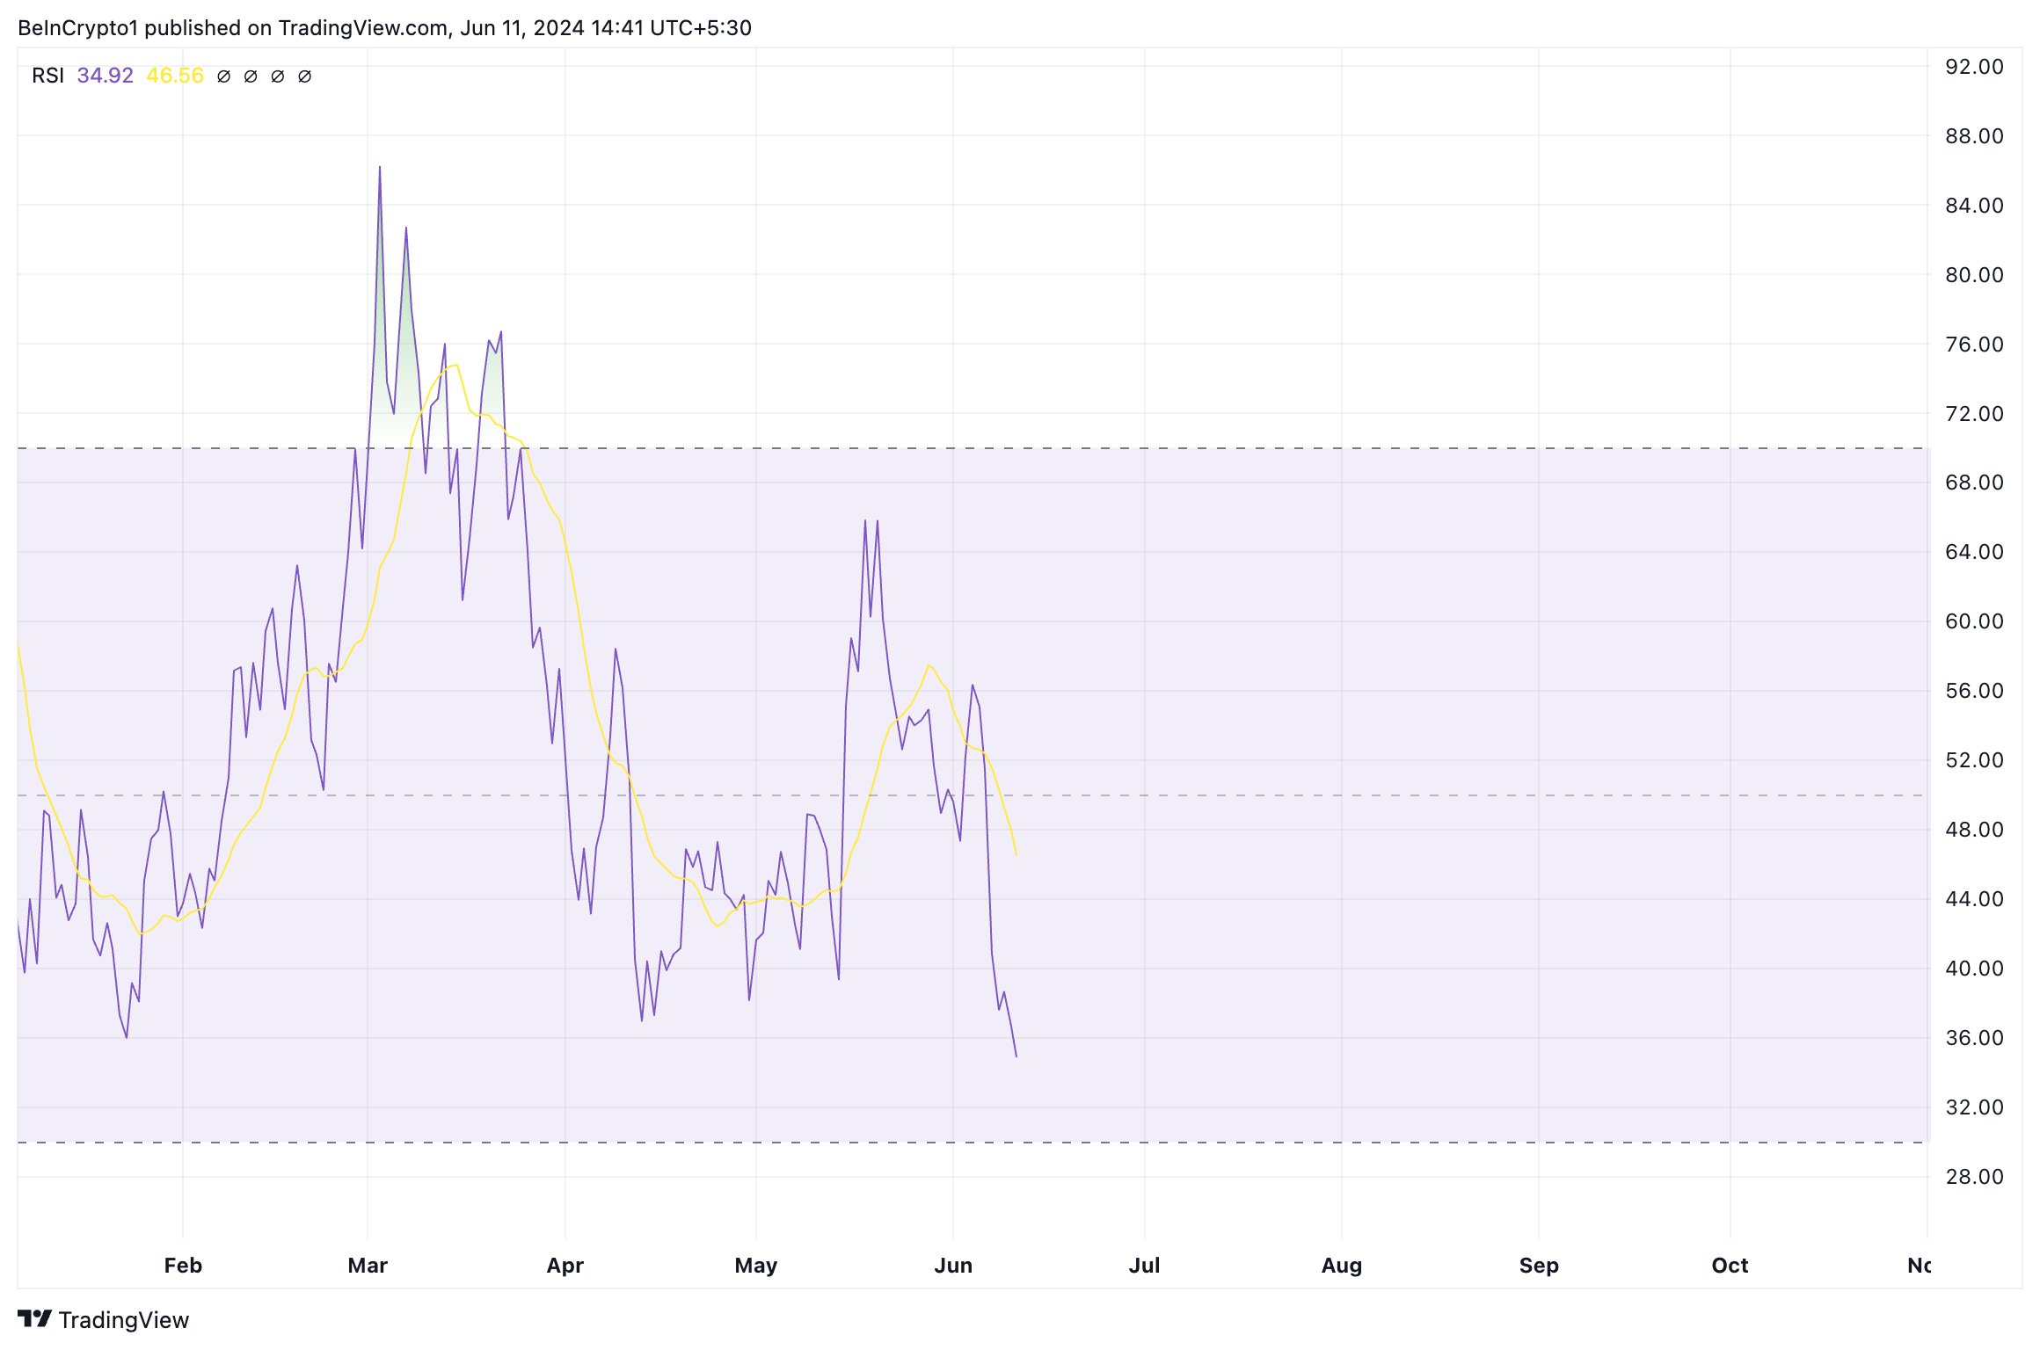2040x1350 pixels.
Task: Click the TradingView logo icon at bottom left
Action: click(34, 1318)
